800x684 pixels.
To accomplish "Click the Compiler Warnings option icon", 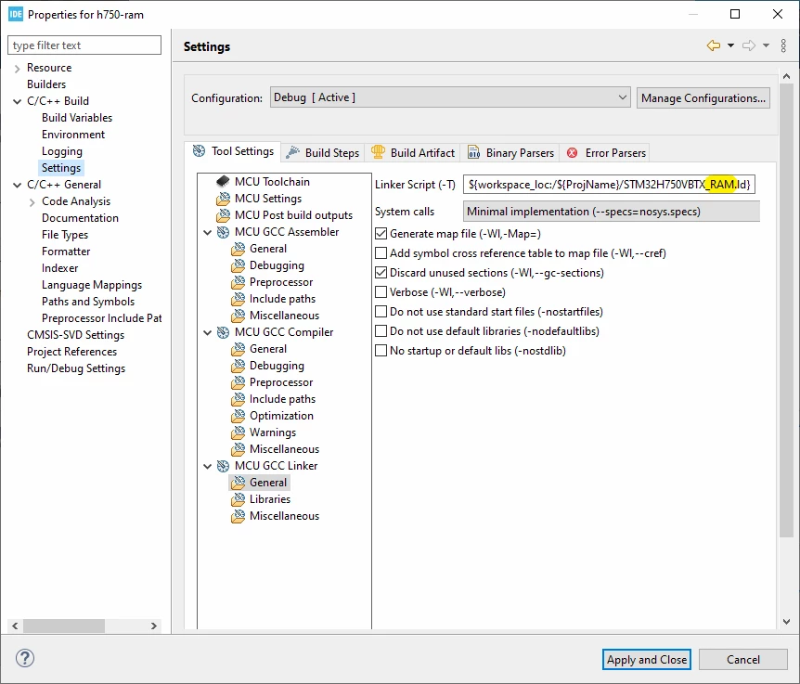I will 238,432.
